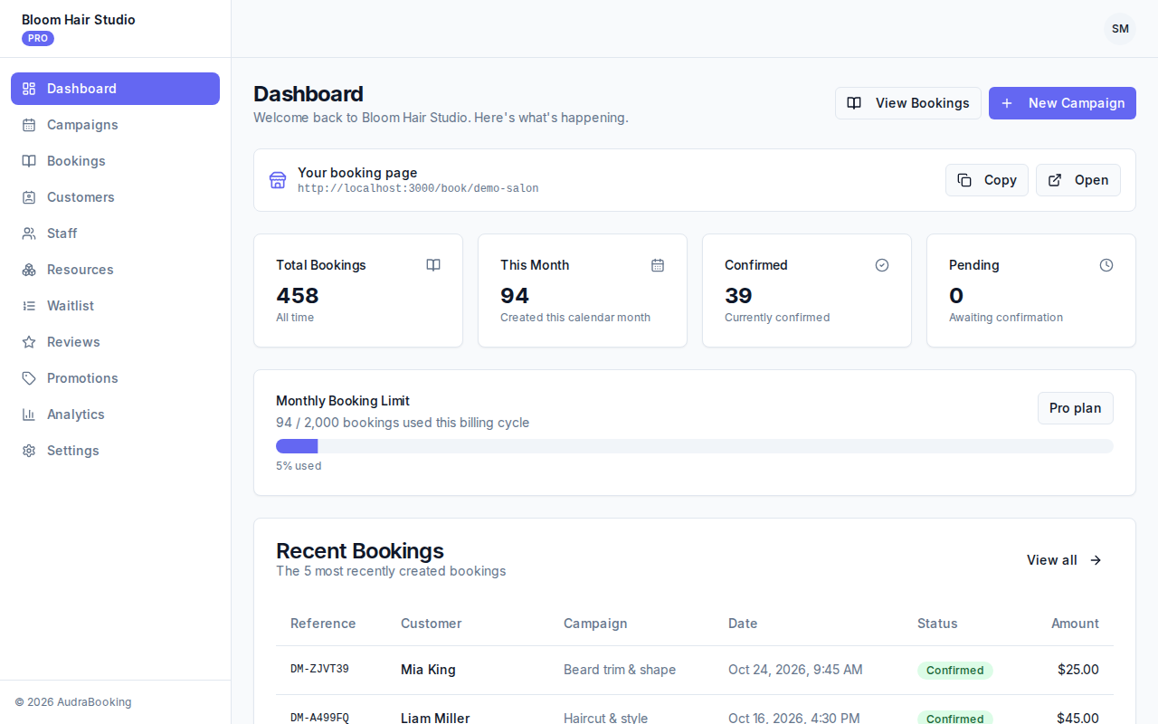This screenshot has width=1158, height=724.
Task: Go to Reviews in the sidebar
Action: (115, 342)
